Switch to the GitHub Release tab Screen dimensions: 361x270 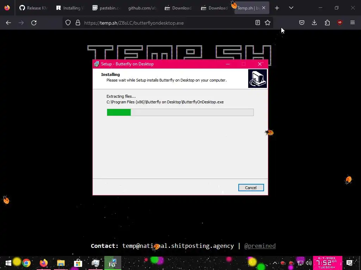pyautogui.click(x=33, y=8)
